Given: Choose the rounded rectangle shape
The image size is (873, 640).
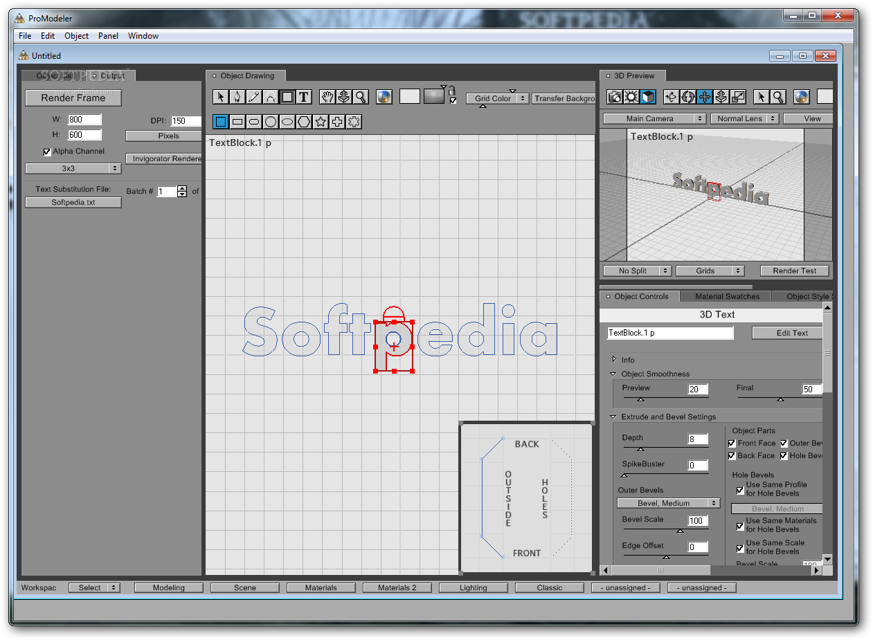Looking at the screenshot, I should pyautogui.click(x=254, y=122).
